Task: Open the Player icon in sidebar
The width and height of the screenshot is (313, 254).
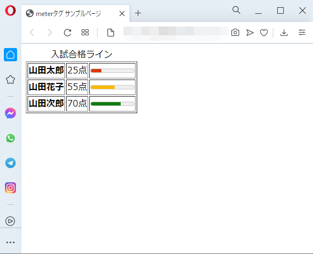Action: pos(10,221)
